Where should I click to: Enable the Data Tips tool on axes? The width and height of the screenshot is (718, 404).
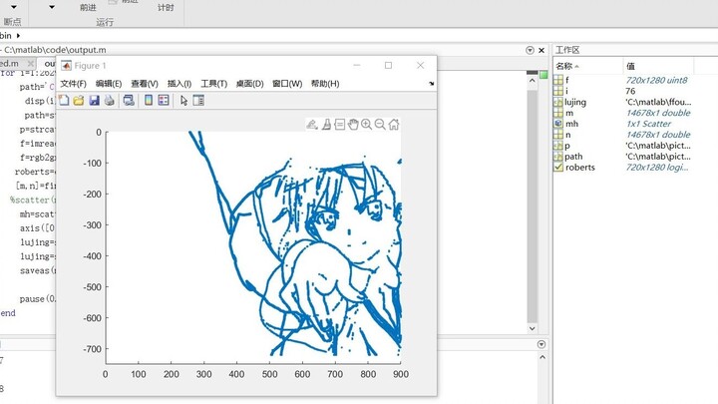pyautogui.click(x=339, y=124)
